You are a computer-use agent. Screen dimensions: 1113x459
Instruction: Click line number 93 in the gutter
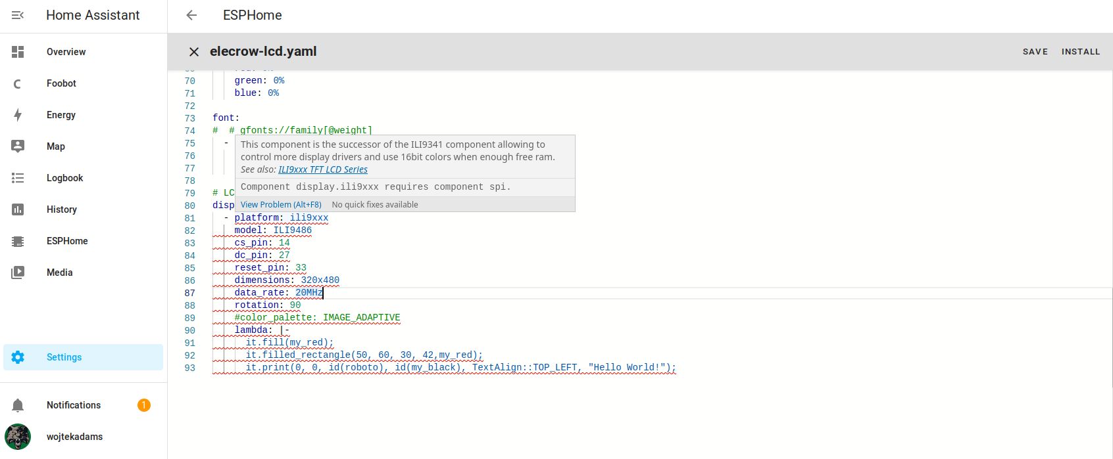click(189, 368)
